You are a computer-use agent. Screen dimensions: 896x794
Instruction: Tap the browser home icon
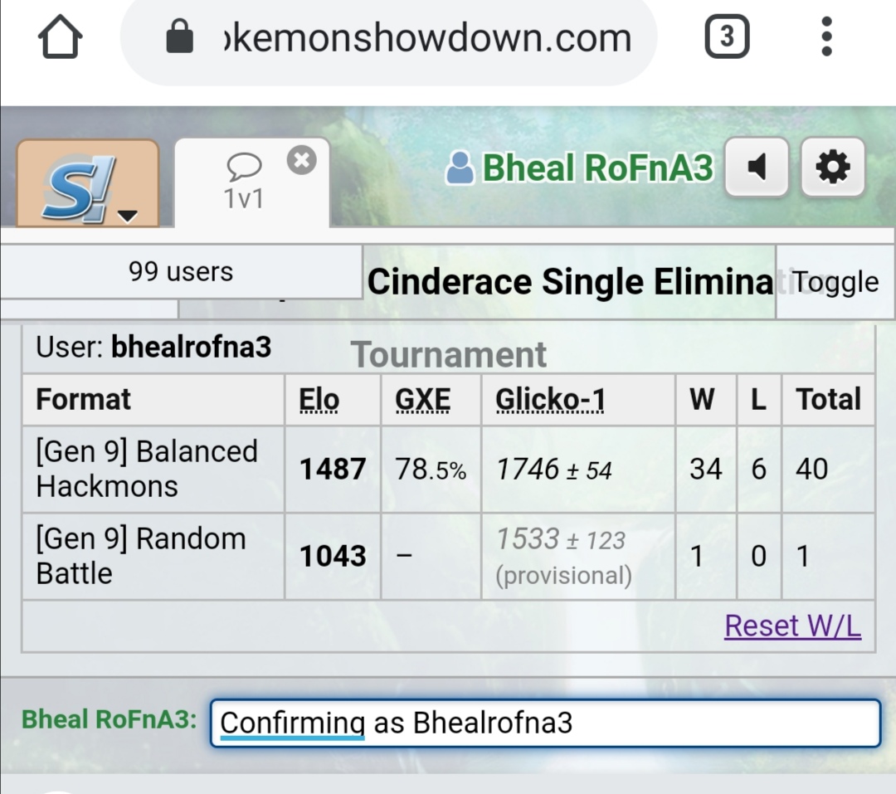(x=60, y=37)
